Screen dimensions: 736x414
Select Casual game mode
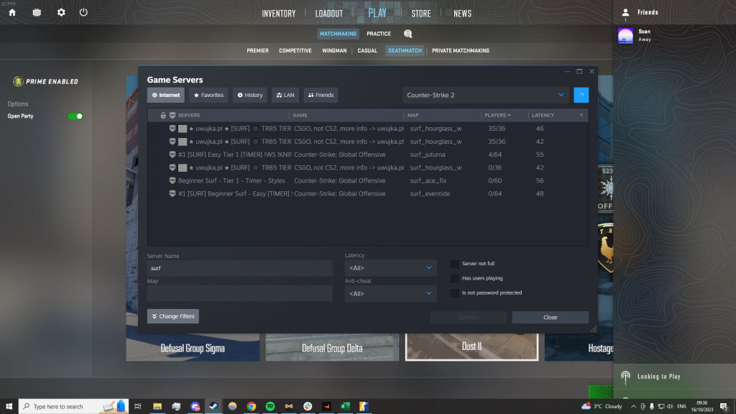point(367,51)
